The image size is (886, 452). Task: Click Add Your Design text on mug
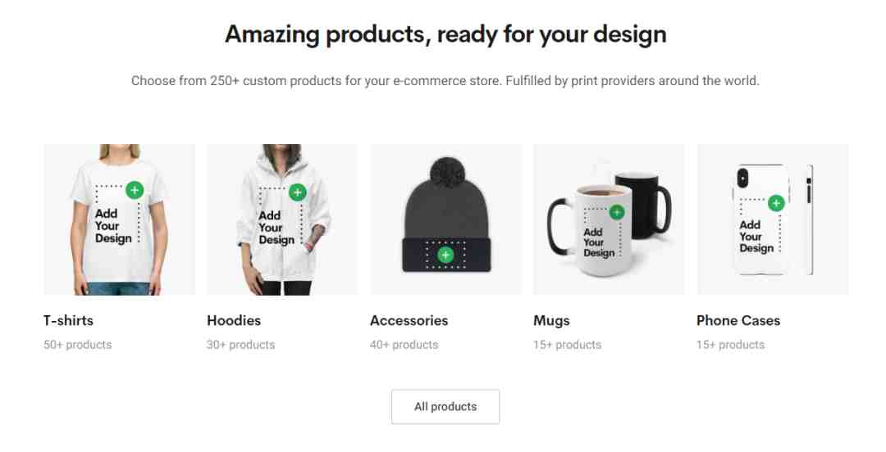click(599, 242)
